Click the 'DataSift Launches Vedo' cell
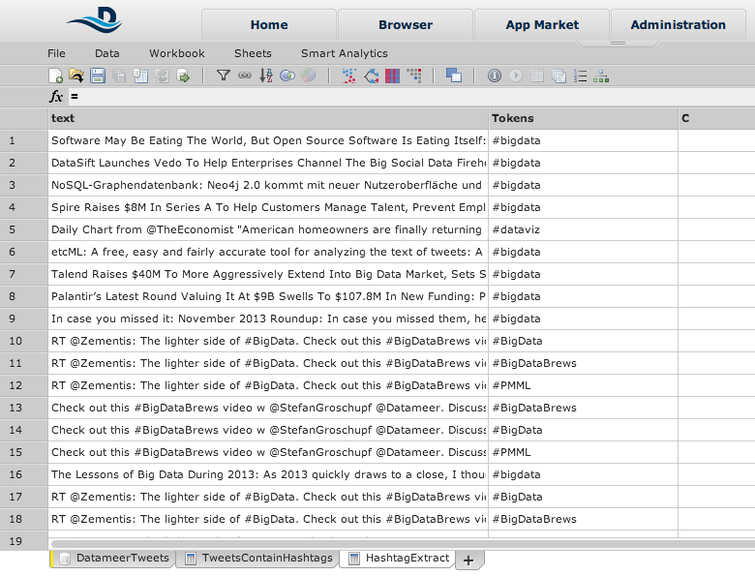 [x=268, y=163]
